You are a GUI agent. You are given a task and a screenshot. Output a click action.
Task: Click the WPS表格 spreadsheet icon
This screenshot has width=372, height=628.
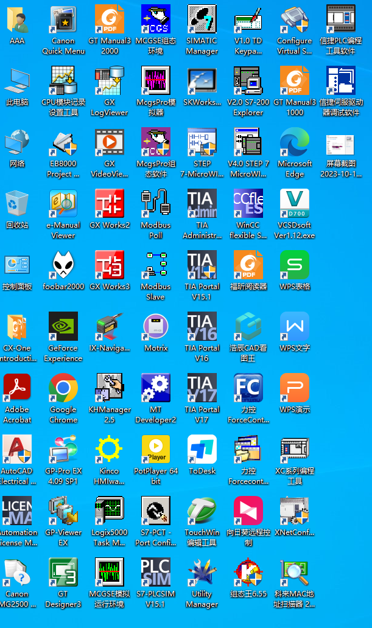point(294,266)
